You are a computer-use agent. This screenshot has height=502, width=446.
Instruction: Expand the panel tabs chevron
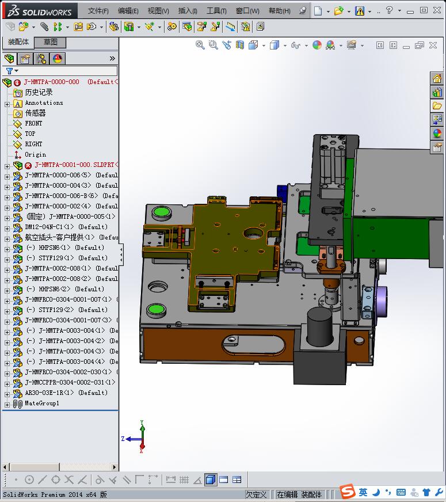[112, 59]
